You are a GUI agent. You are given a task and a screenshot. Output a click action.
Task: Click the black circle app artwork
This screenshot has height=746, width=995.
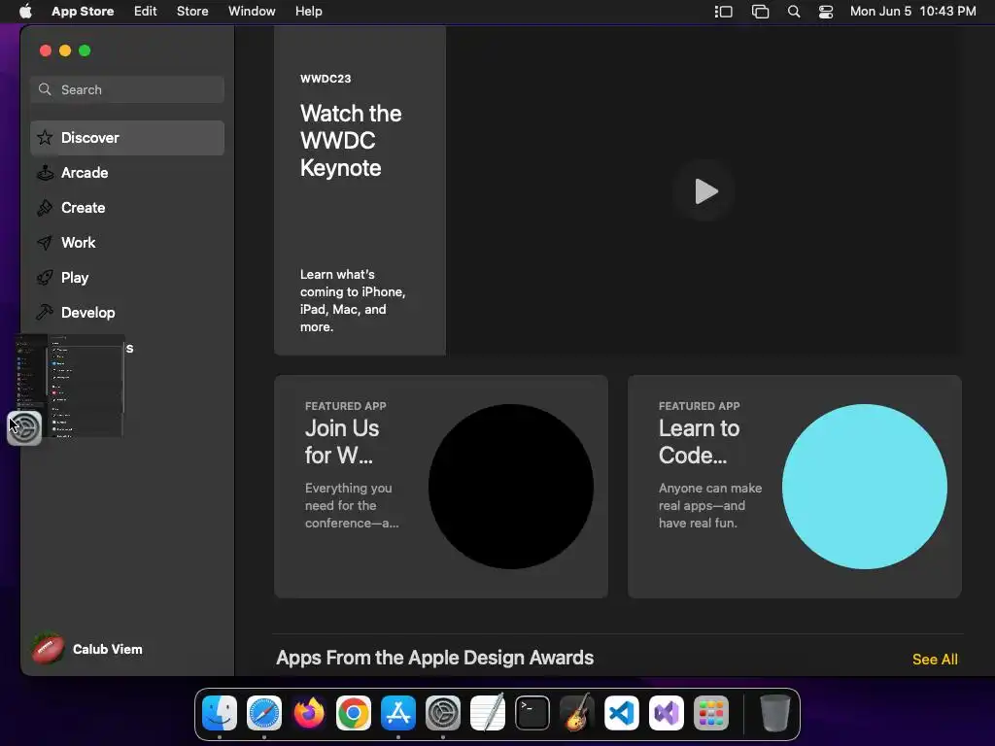(511, 487)
